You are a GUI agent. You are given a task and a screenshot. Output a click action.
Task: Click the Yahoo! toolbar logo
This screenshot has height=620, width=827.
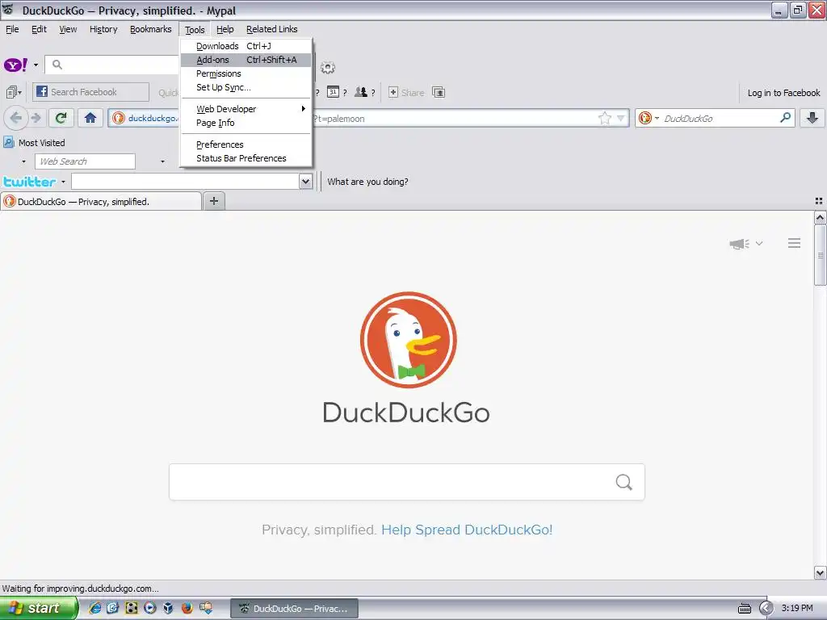pos(15,65)
